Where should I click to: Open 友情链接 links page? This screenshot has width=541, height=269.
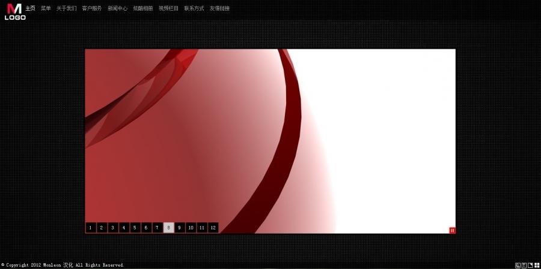click(220, 8)
